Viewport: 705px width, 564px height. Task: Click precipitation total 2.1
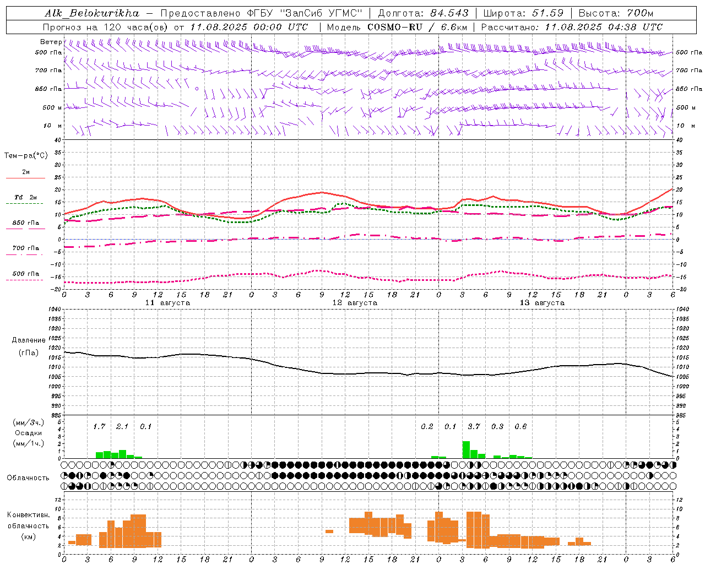pyautogui.click(x=122, y=426)
